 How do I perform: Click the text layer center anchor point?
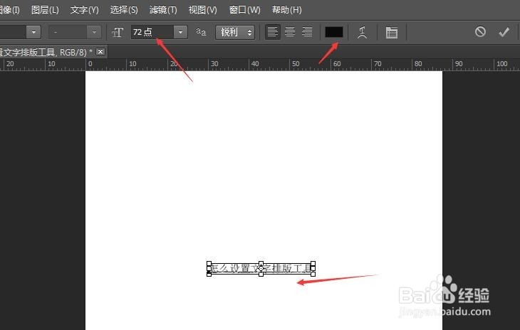click(x=261, y=268)
